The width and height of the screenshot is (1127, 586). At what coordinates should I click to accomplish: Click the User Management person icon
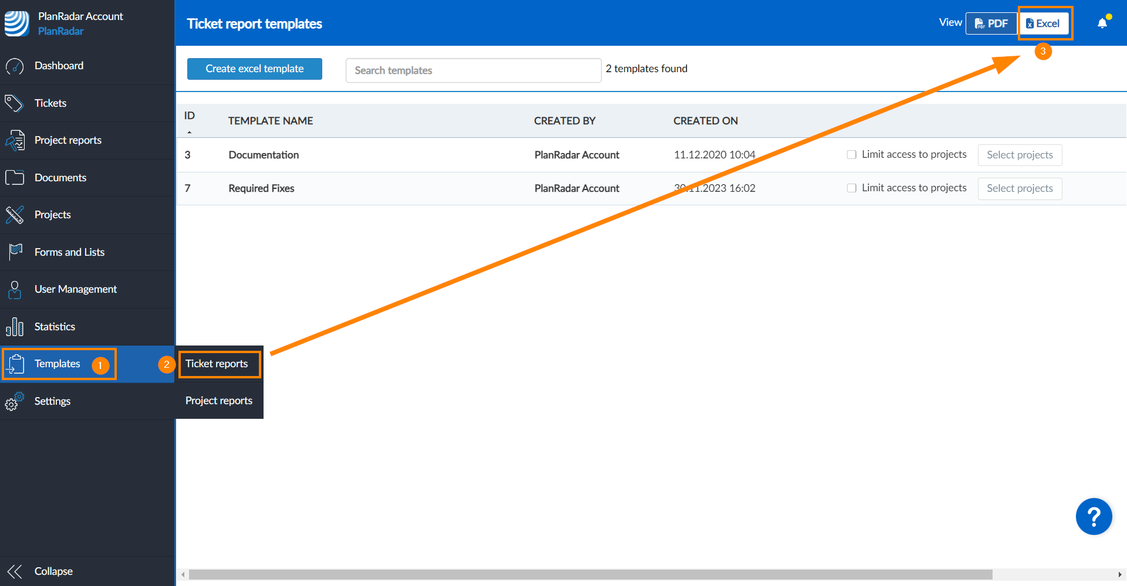tap(15, 289)
